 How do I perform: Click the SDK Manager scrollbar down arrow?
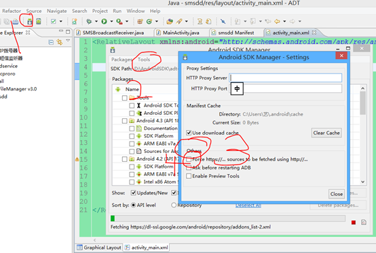coord(363,182)
